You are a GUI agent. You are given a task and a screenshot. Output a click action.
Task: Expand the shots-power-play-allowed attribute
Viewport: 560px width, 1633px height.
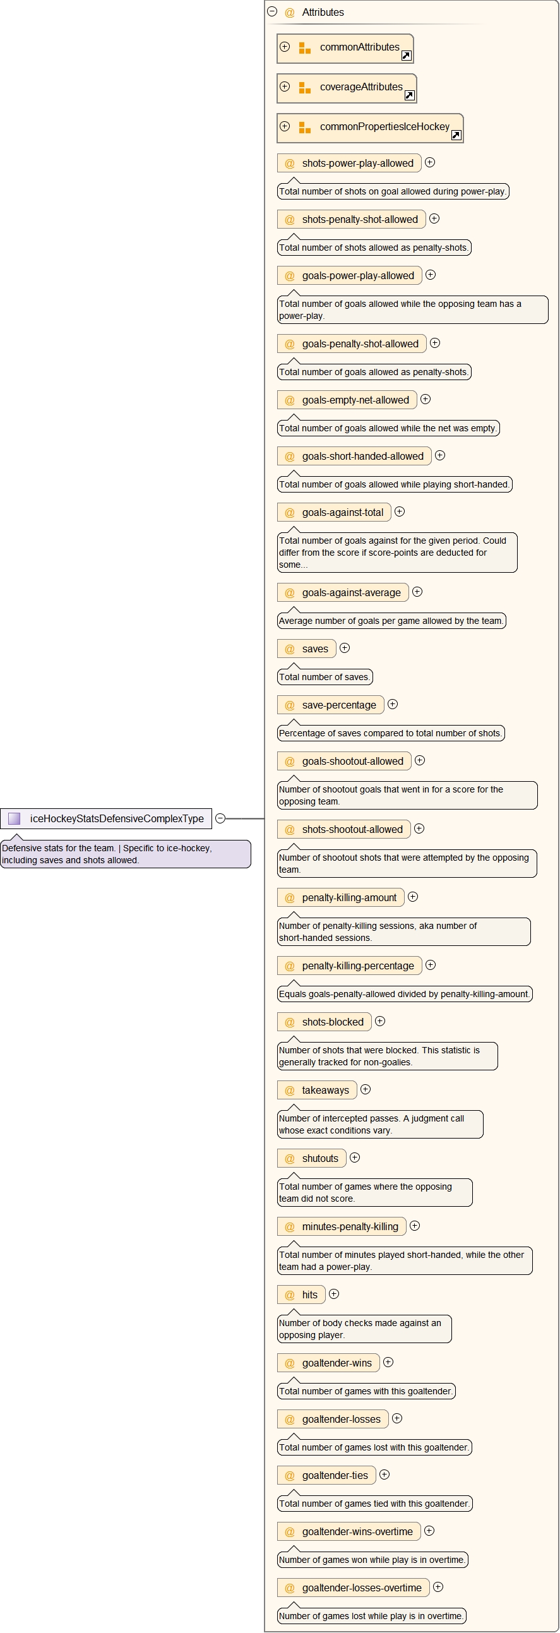[430, 163]
